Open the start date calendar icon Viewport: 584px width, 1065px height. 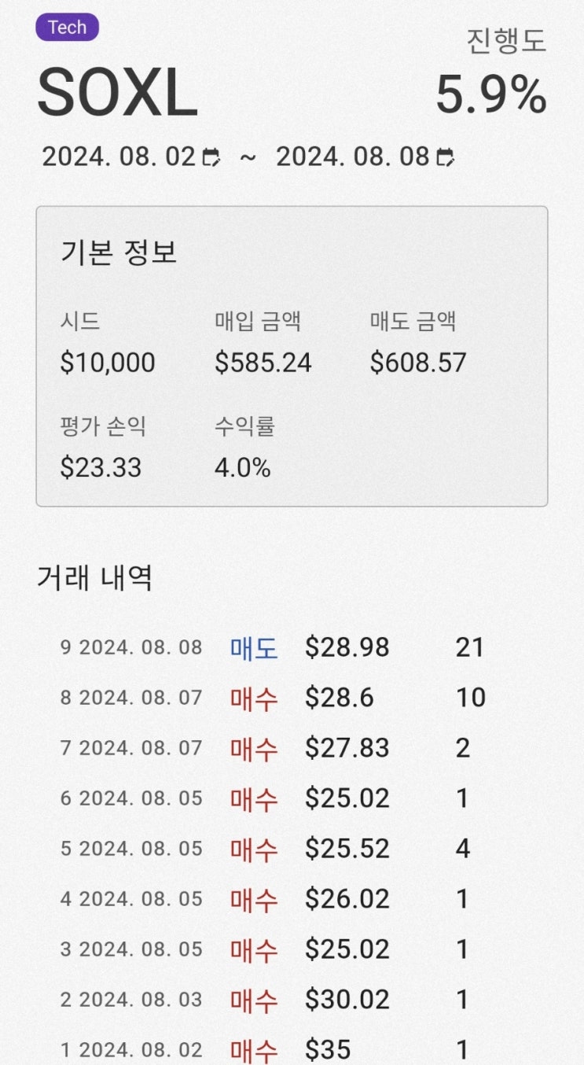pos(211,157)
